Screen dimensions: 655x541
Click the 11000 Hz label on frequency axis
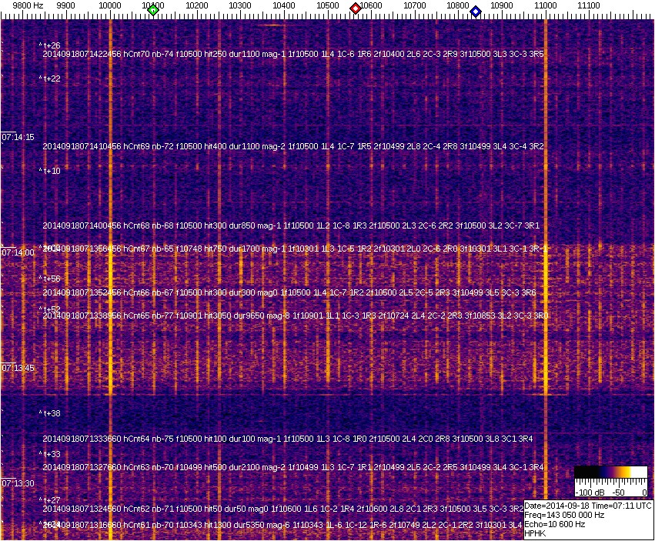click(546, 5)
